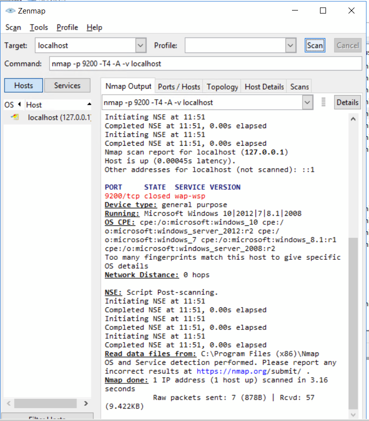The height and width of the screenshot is (421, 369).
Task: Toggle the Hosts view button
Action: (x=23, y=86)
